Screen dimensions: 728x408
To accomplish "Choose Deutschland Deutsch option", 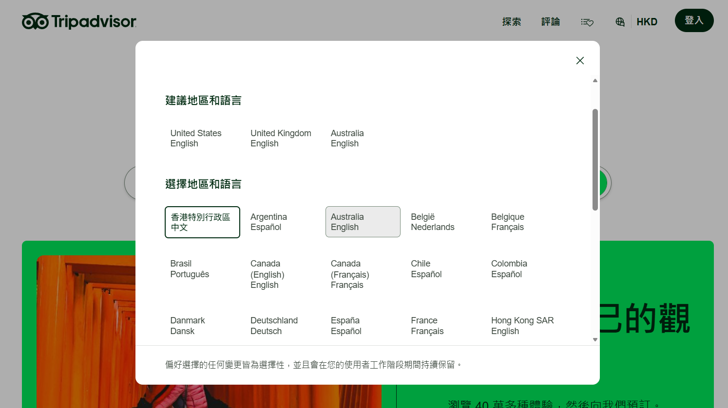I will [x=283, y=326].
